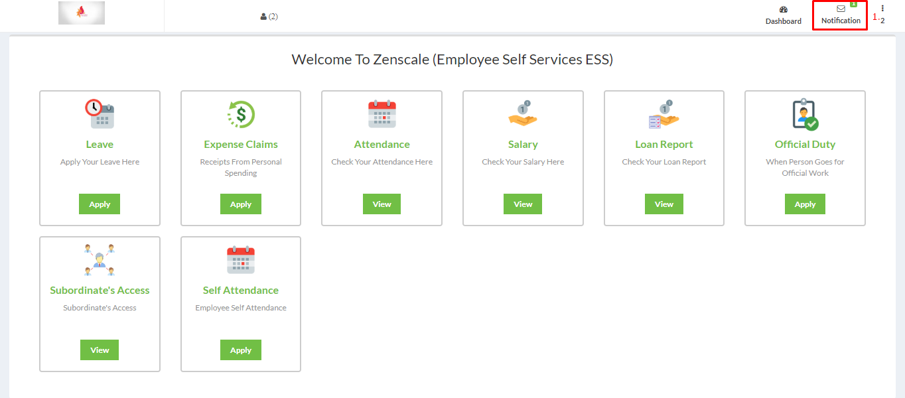Click the user icon with count (2)
Screen dimensions: 905x398
(x=269, y=17)
